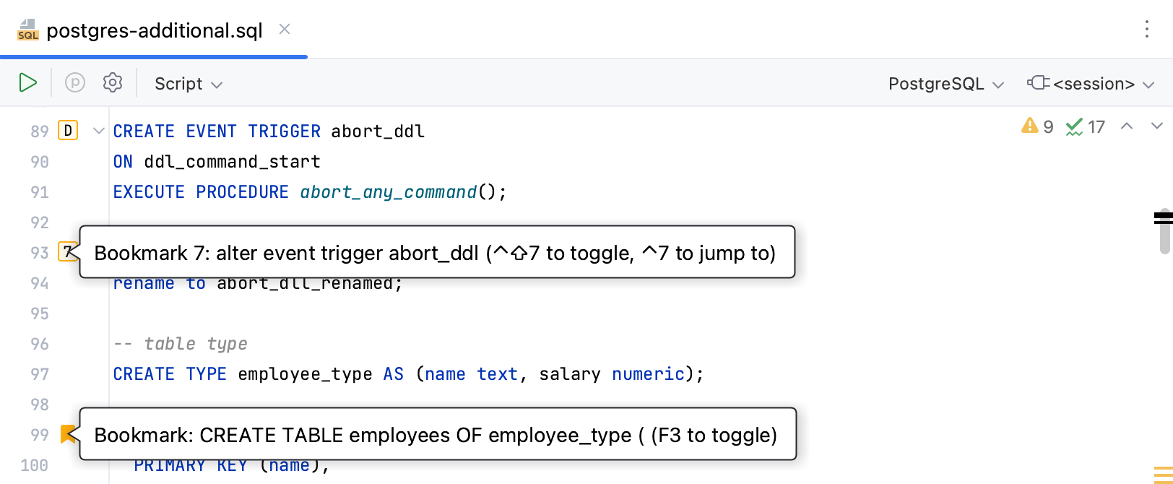Screen dimensions: 1173x484
Task: Click the SQL file icon on the tab
Action: [x=28, y=30]
